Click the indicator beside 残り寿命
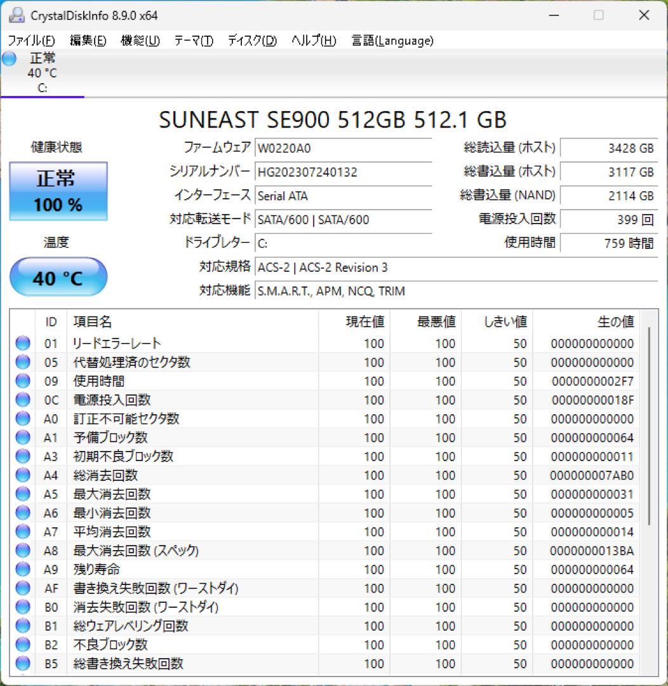Viewport: 668px width, 686px height. (x=22, y=569)
